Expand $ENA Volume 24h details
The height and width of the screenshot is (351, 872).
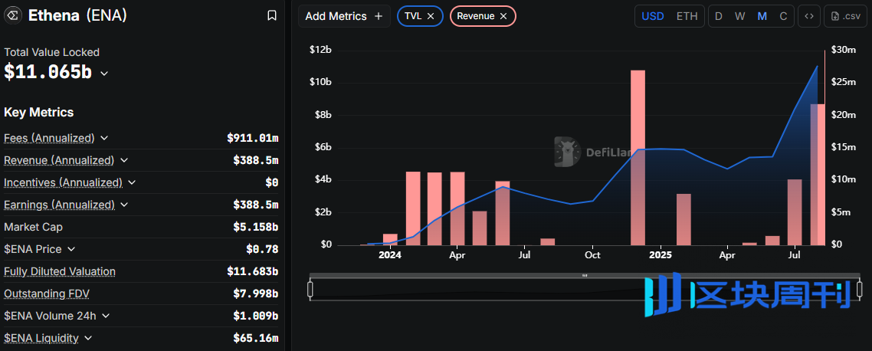coord(106,316)
